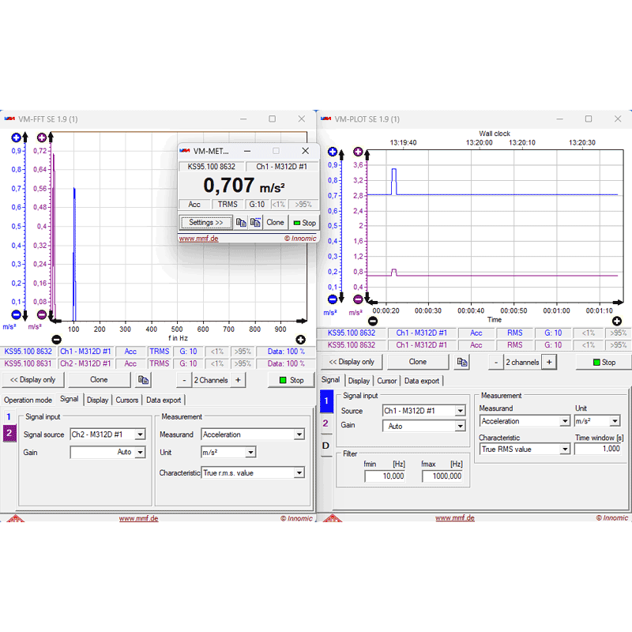Screen dimensions: 632x632
Task: Add a channel with plus in VM-FFT
Action: pos(238,380)
